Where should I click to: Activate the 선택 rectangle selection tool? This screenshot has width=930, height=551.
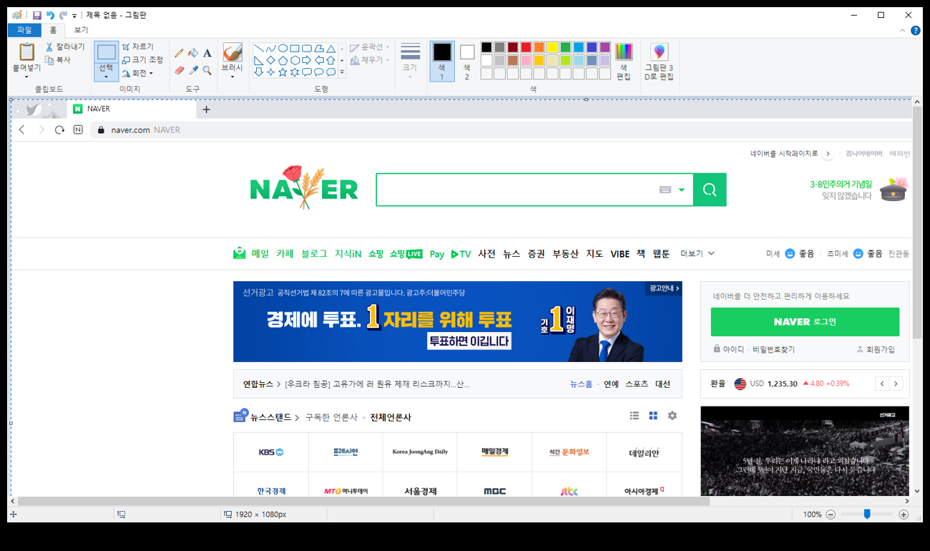pos(106,52)
